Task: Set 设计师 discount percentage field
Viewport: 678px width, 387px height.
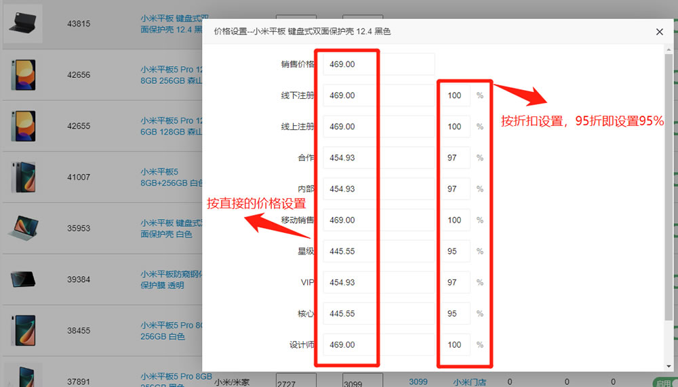Action: [456, 345]
